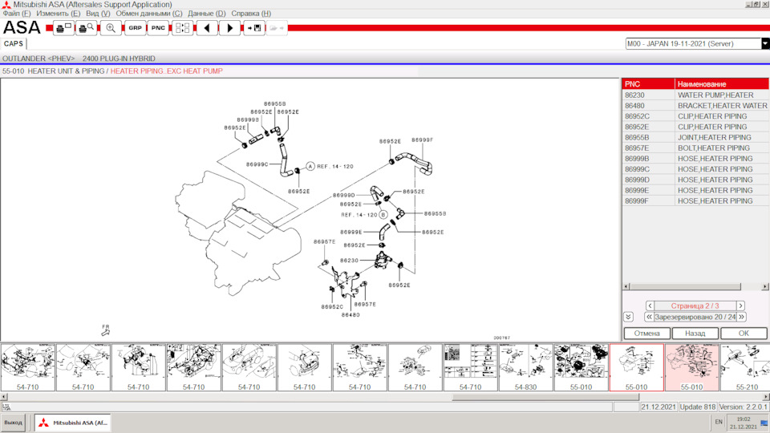The image size is (770, 433).
Task: Select row 86999B HOSE,HEATER PIPING
Action: pyautogui.click(x=695, y=159)
